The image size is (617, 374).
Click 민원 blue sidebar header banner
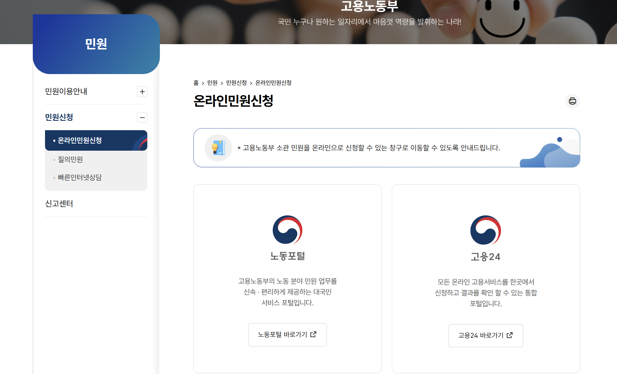pos(96,44)
